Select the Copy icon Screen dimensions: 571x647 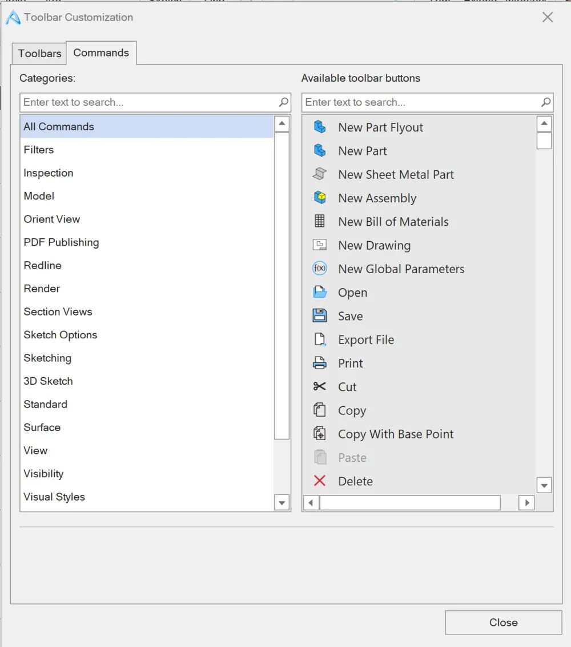click(x=320, y=410)
